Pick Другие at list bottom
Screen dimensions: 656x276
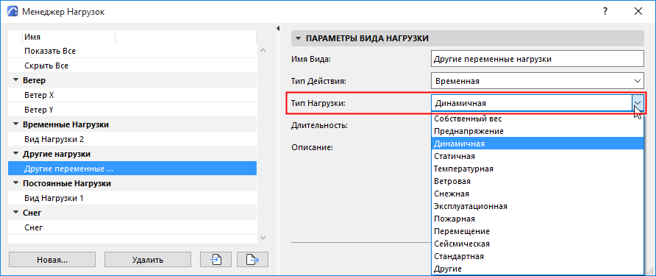537,269
